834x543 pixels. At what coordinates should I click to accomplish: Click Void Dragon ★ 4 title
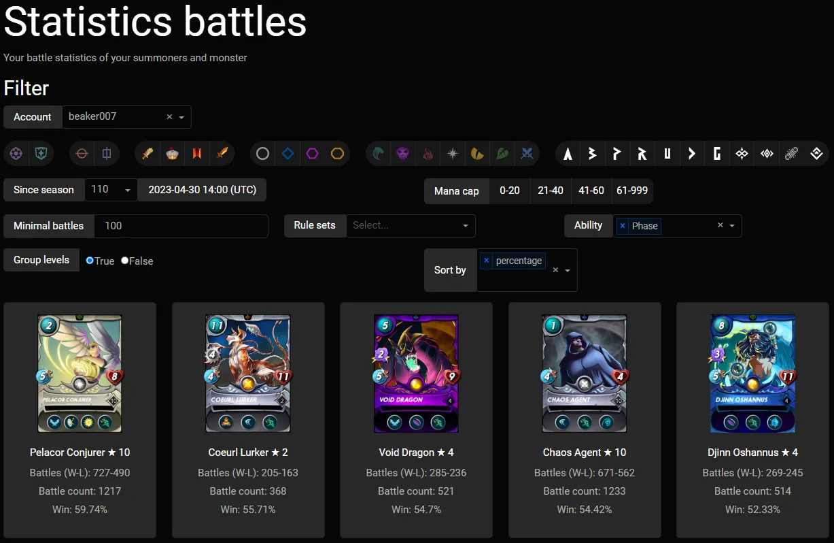pos(416,452)
